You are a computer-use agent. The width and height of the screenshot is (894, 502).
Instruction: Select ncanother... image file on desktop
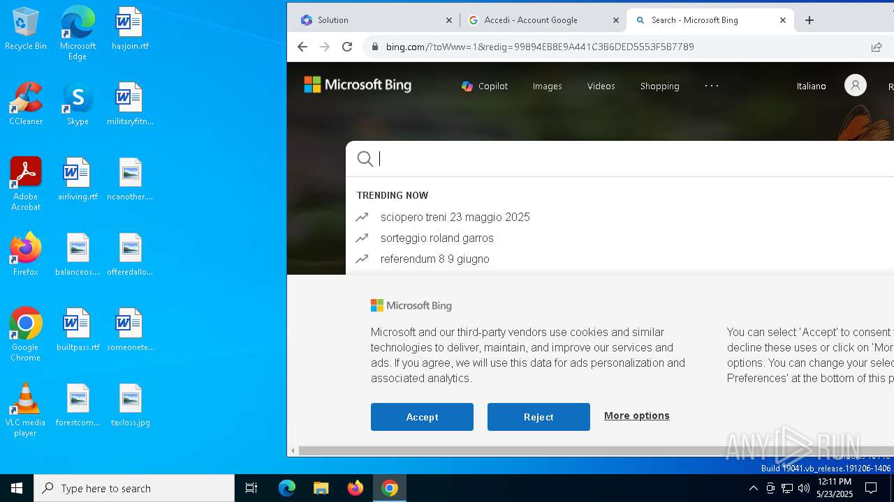(x=130, y=179)
